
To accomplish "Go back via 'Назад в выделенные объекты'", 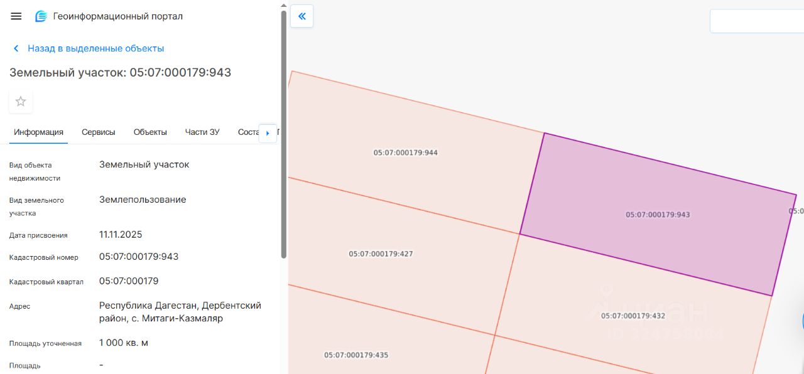I will (95, 48).
